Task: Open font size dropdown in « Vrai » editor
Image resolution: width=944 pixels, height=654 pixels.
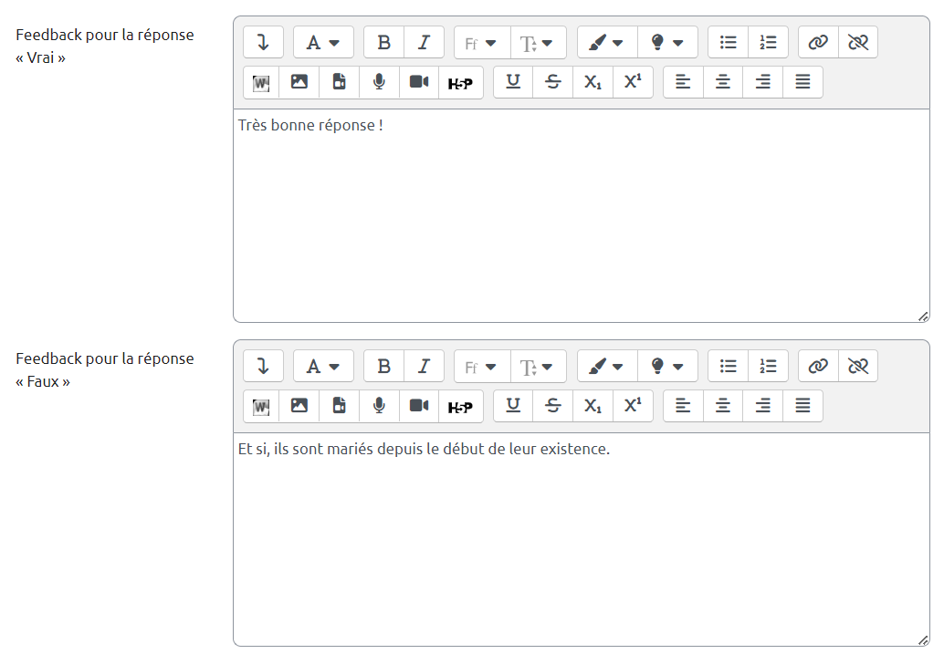Action: tap(538, 42)
